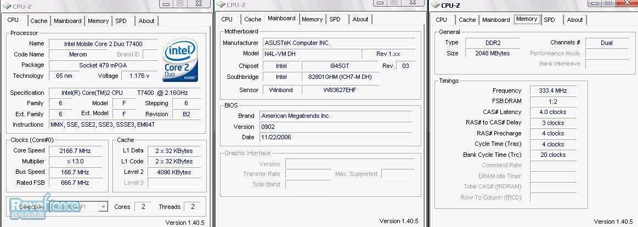The height and width of the screenshot is (227, 638).
Task: Open Mainboard tab in left window
Action: tap(67, 21)
